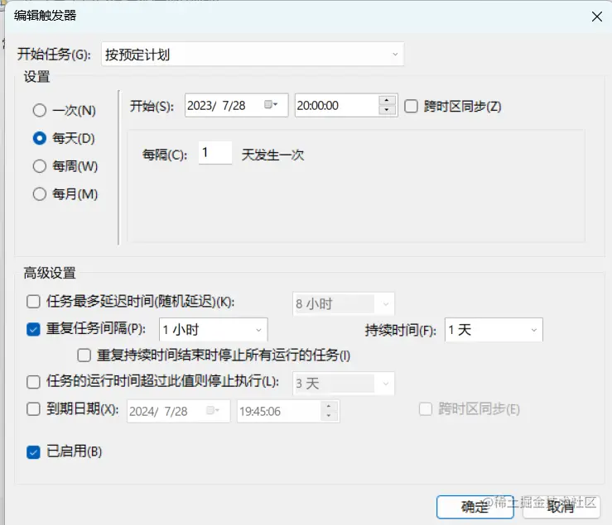Toggle the 已启用(B) checkbox
The height and width of the screenshot is (525, 612).
pyautogui.click(x=33, y=451)
